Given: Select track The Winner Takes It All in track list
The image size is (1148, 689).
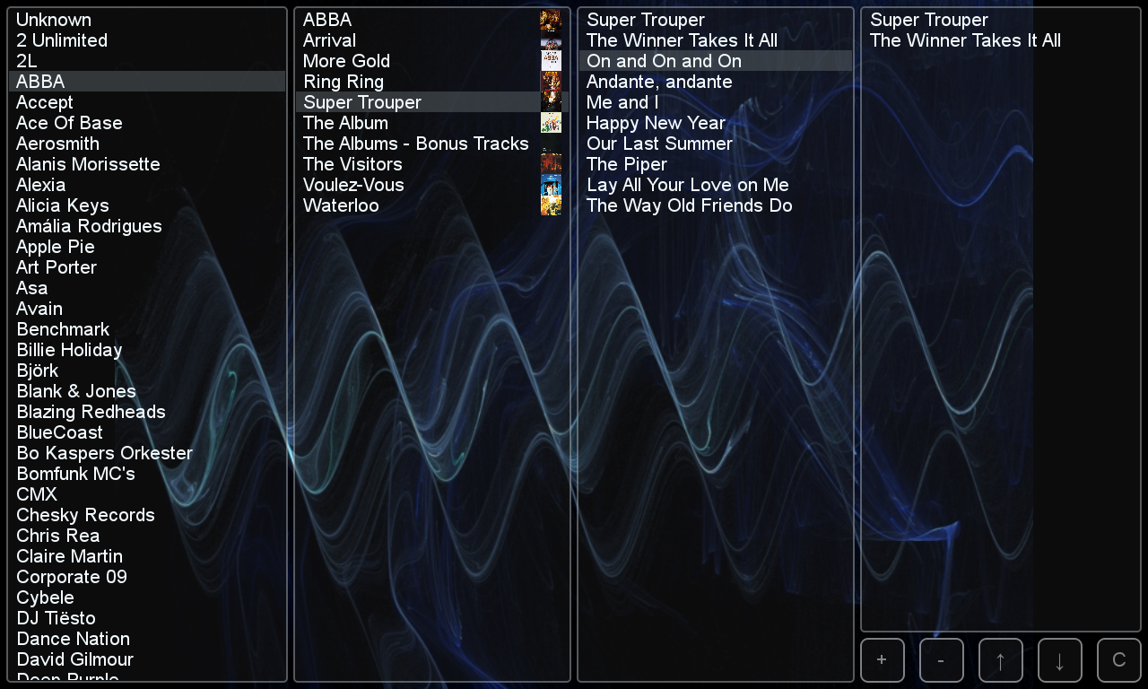Looking at the screenshot, I should point(716,40).
